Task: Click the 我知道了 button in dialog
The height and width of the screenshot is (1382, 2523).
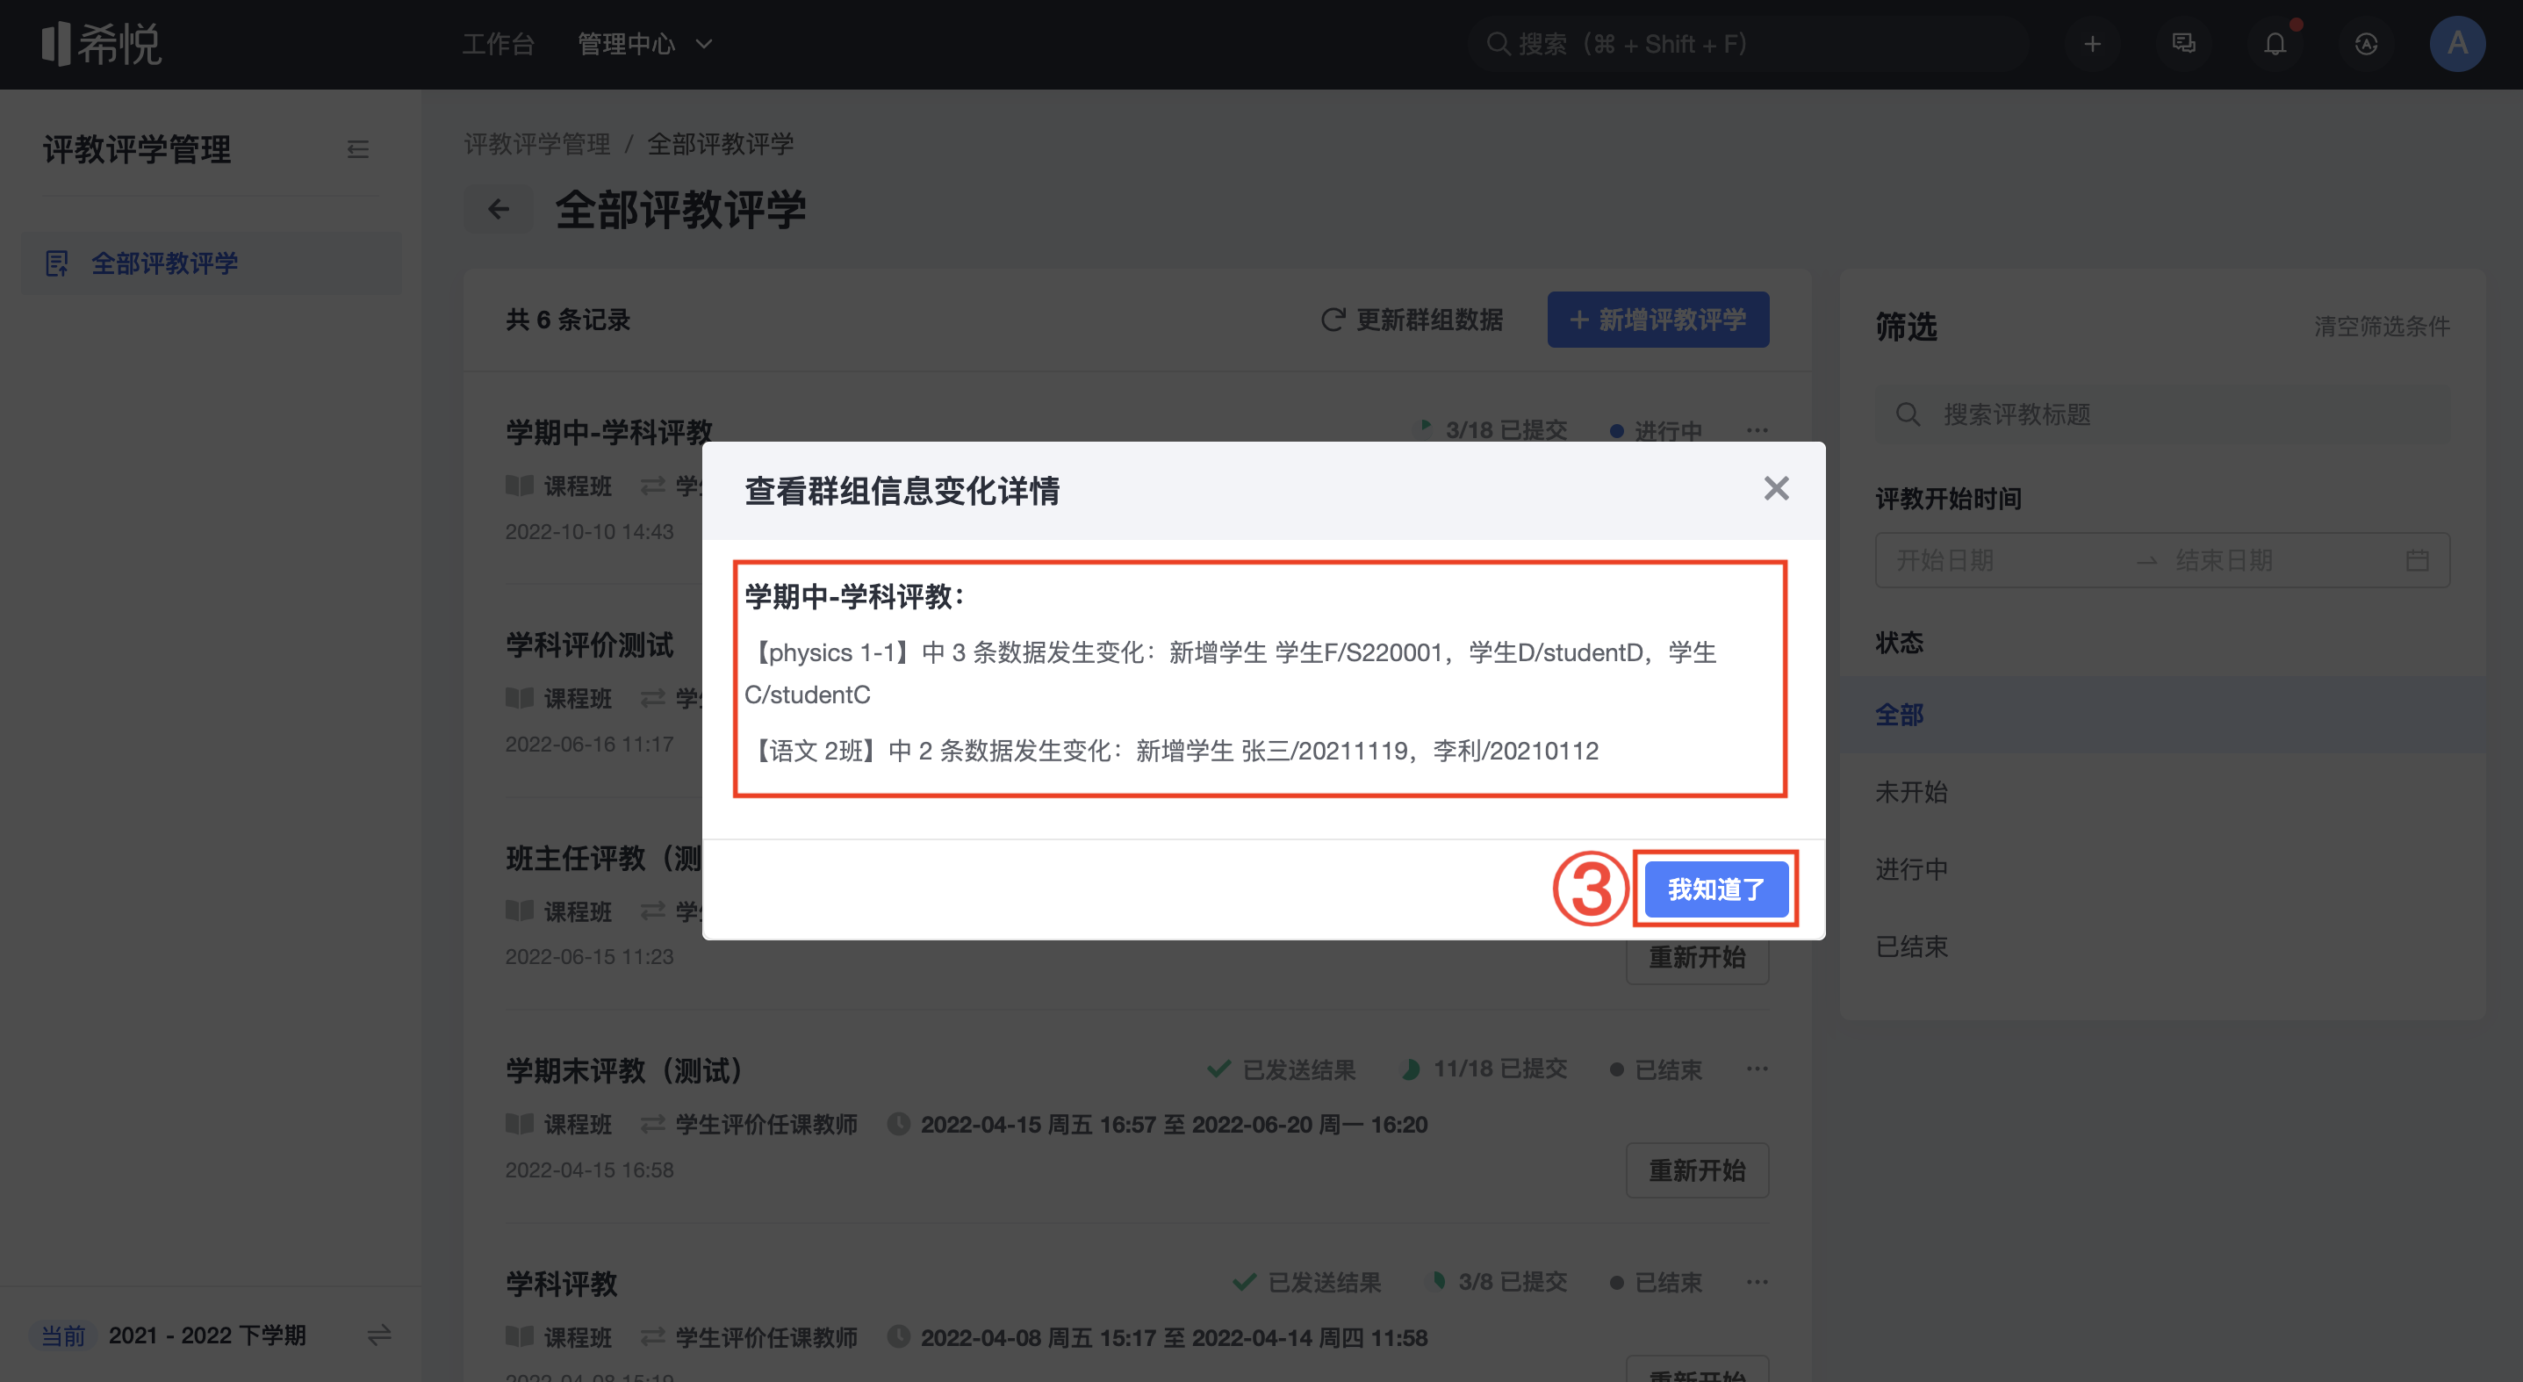Action: pyautogui.click(x=1716, y=889)
